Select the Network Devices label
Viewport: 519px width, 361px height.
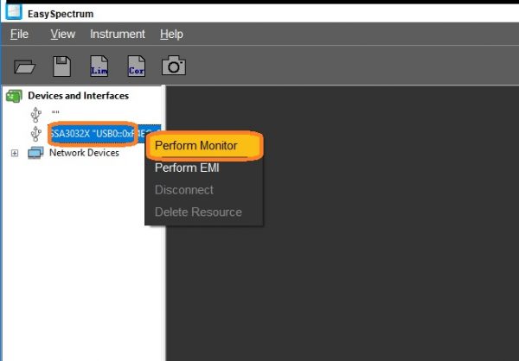[84, 153]
